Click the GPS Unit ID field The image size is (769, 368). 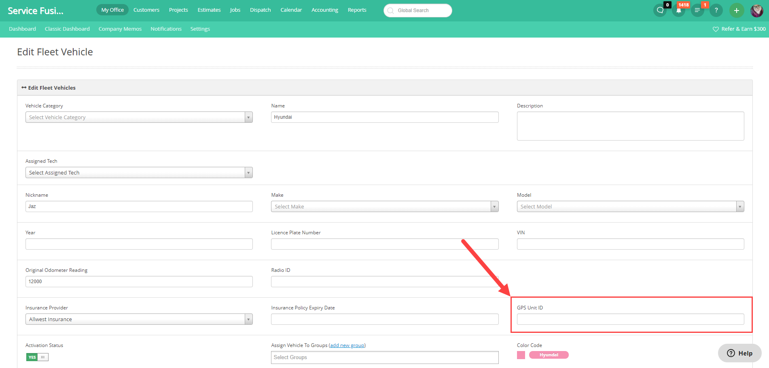pyautogui.click(x=630, y=319)
